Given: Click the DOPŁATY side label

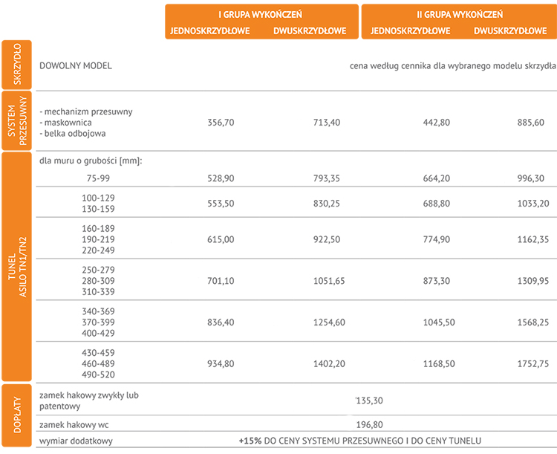Looking at the screenshot, I should click(16, 415).
